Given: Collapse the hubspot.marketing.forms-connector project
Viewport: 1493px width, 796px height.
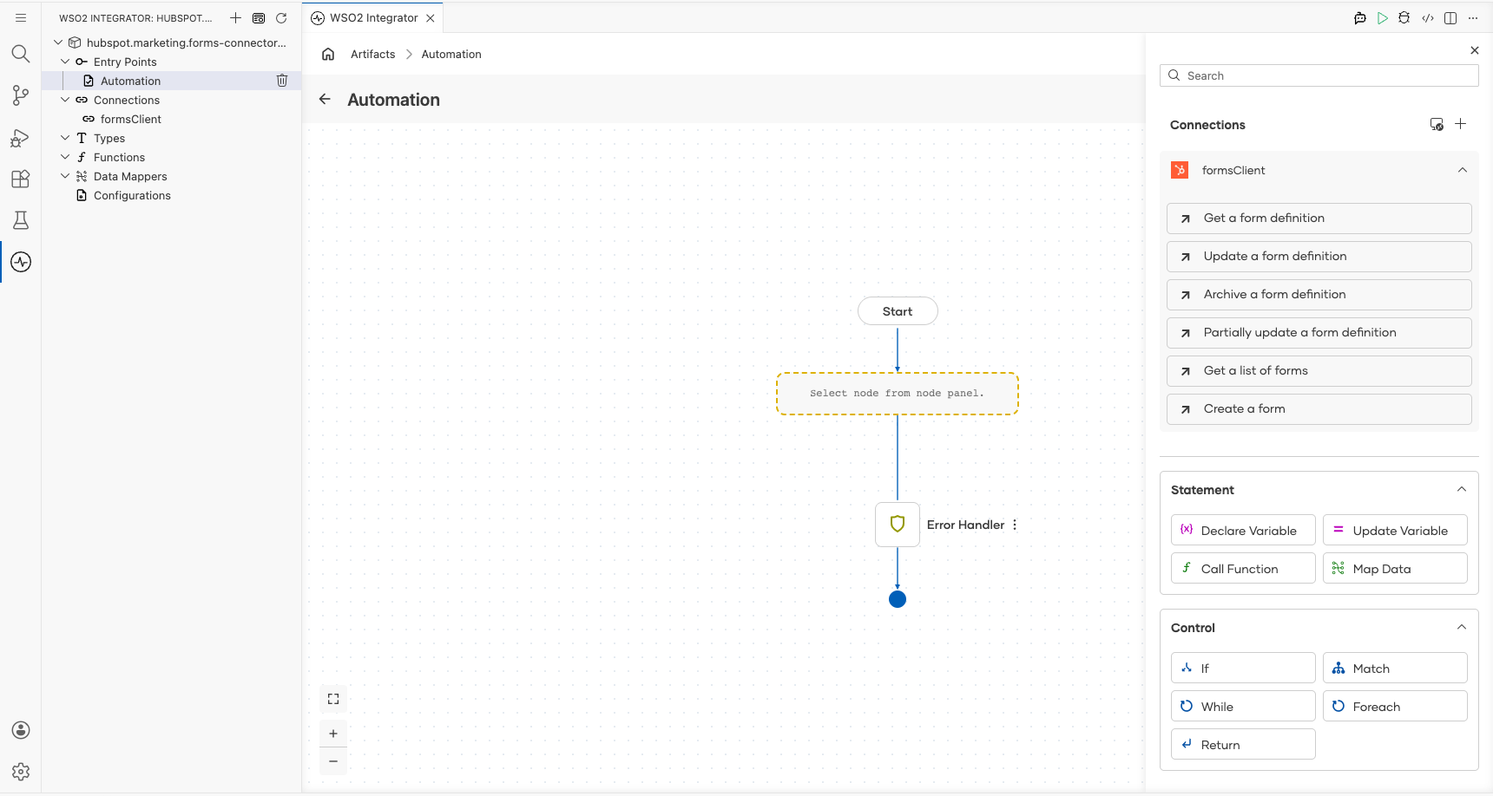Looking at the screenshot, I should coord(58,42).
